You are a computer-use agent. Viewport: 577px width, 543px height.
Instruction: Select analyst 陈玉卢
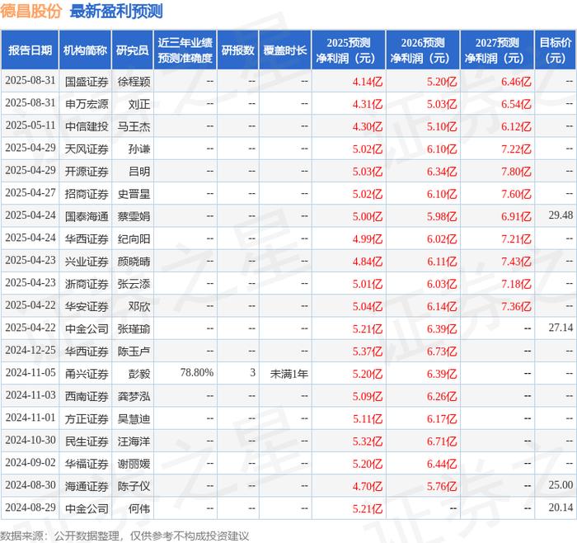pyautogui.click(x=134, y=352)
